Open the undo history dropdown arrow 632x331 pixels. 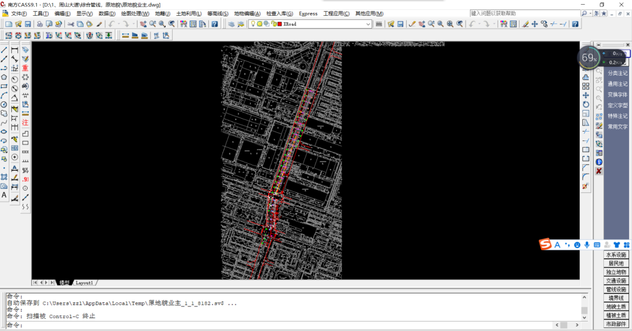click(119, 24)
